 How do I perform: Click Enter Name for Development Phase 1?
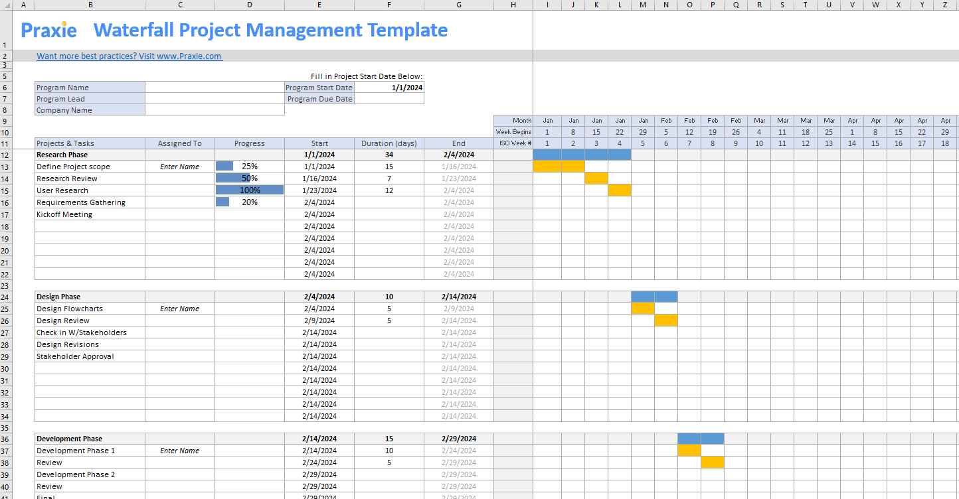180,451
